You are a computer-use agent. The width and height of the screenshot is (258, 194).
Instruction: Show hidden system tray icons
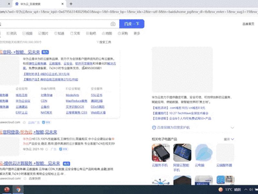pos(246,189)
